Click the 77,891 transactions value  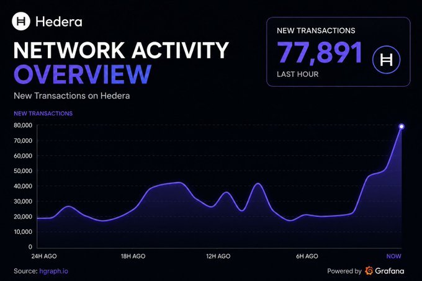click(320, 53)
